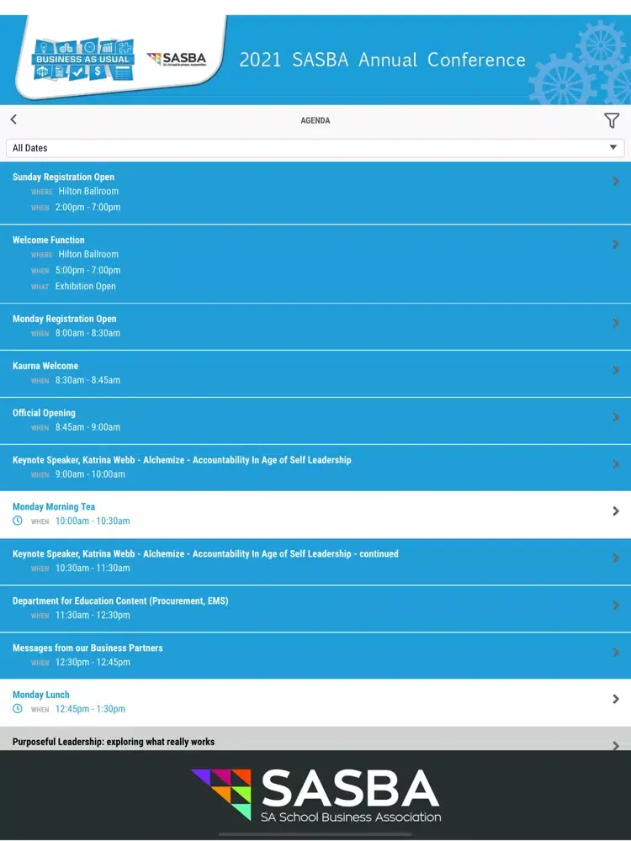Open the Official Opening session title
Image resolution: width=631 pixels, height=841 pixels.
[44, 413]
